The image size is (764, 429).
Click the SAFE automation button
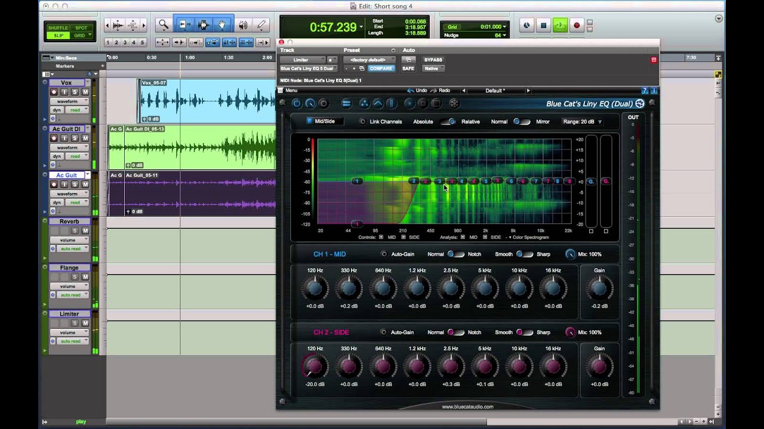pyautogui.click(x=408, y=69)
